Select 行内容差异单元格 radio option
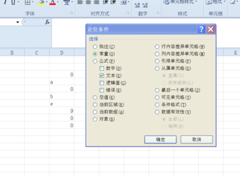Screen dimensions: 240x176 (180, 47)
